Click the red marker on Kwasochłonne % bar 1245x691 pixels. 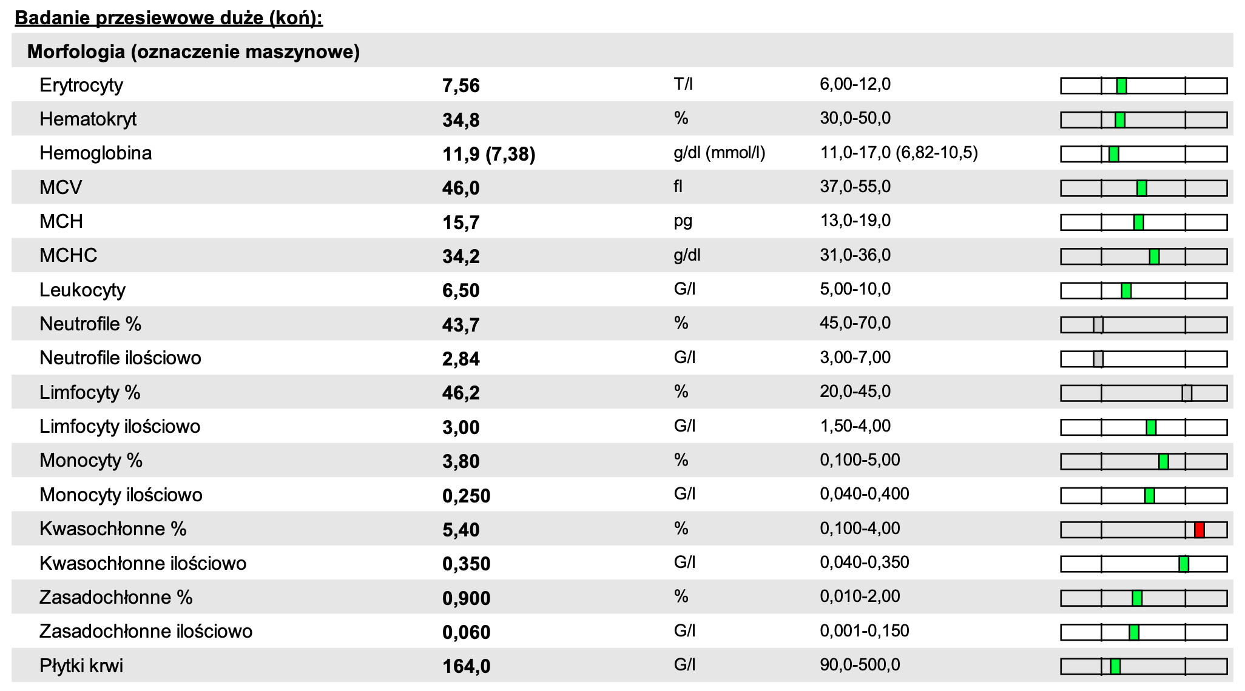click(x=1199, y=530)
